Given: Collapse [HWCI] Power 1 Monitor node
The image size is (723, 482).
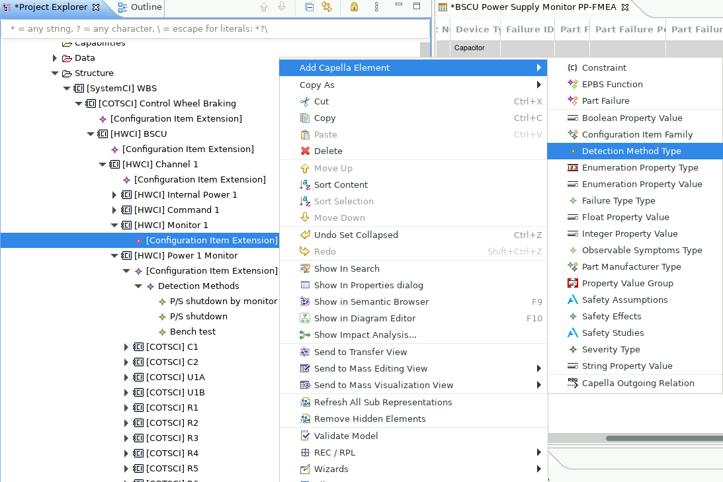Looking at the screenshot, I should (114, 256).
